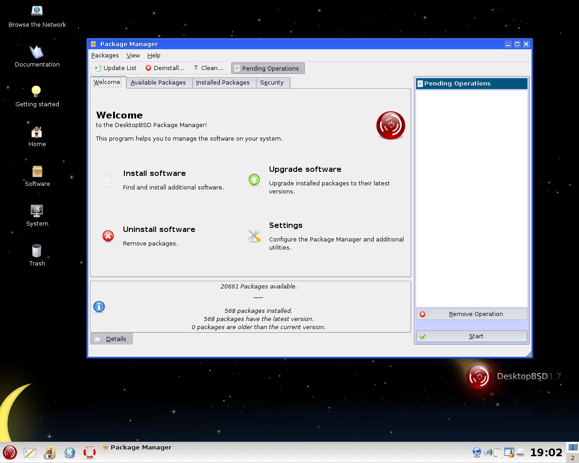Viewport: 579px width, 463px height.
Task: Select the Welcome tab
Action: (x=108, y=82)
